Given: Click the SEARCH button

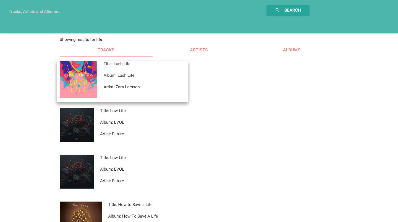Looking at the screenshot, I should point(288,10).
